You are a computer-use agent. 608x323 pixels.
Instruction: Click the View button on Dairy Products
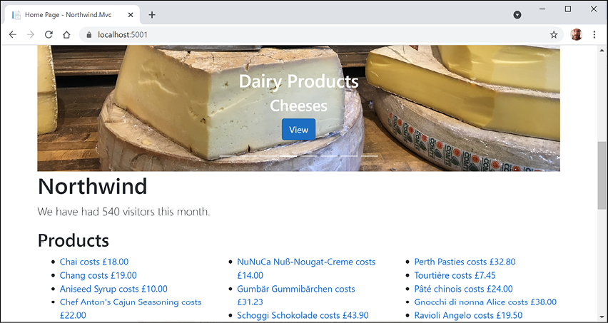[x=298, y=129]
